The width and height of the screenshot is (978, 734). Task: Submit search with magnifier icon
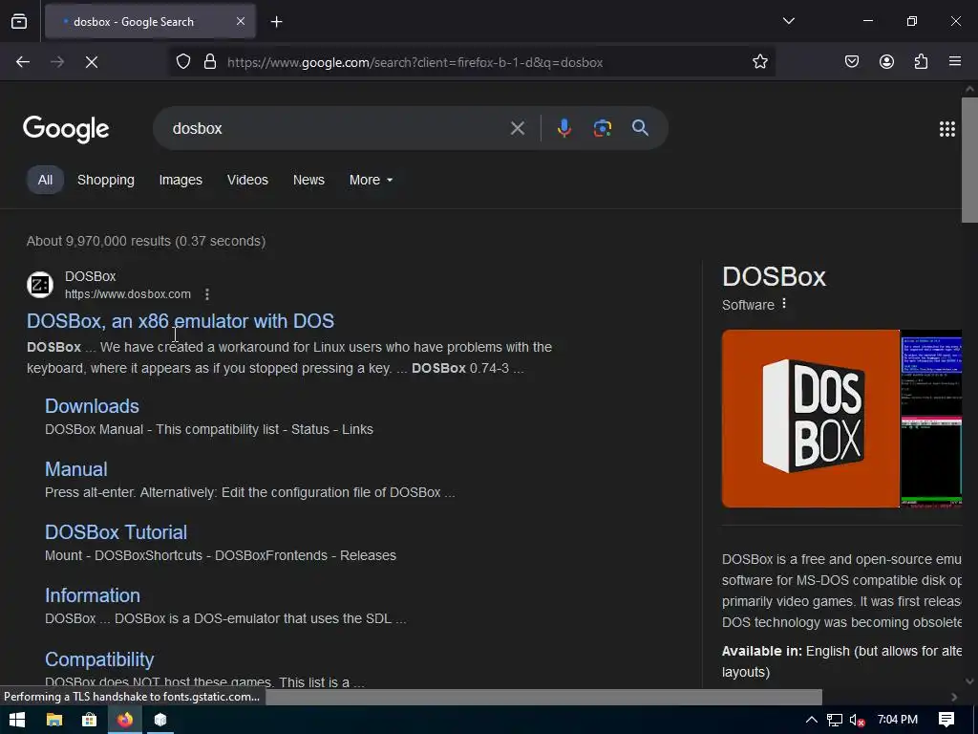click(640, 129)
